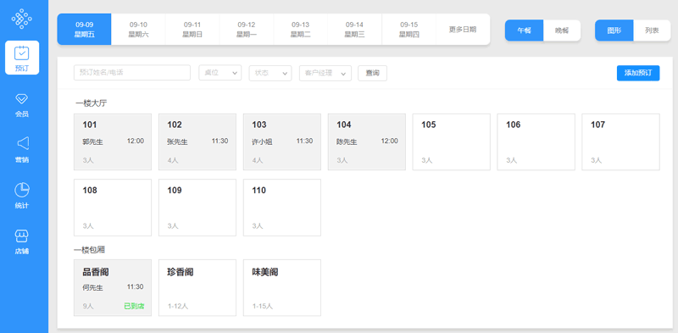The image size is (678, 333).
Task: Open 更多日期 more dates
Action: coord(463,30)
